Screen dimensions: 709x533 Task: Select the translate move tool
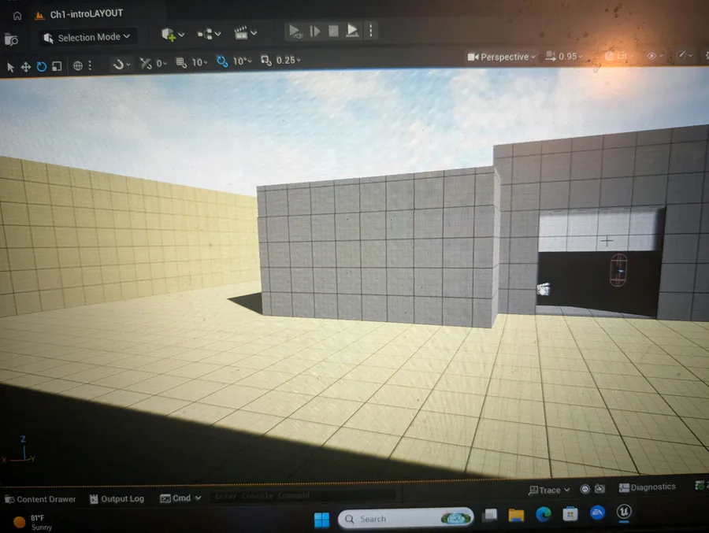(x=26, y=67)
